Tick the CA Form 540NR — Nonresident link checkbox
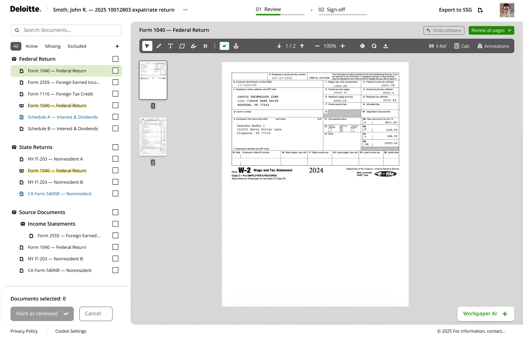Image resolution: width=523 pixels, height=337 pixels. (115, 193)
